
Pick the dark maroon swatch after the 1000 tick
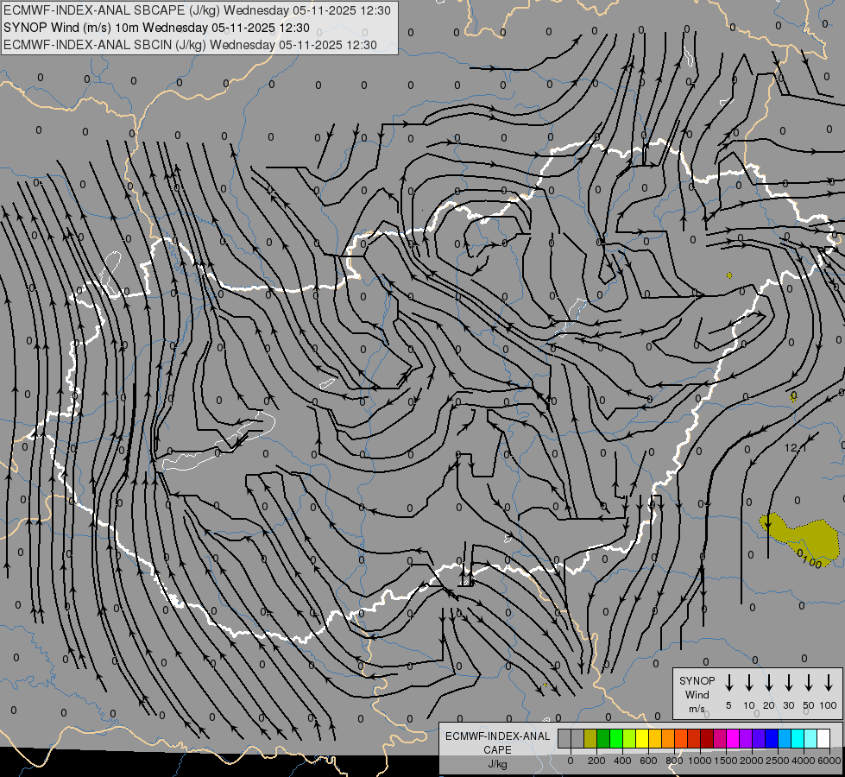[707, 738]
